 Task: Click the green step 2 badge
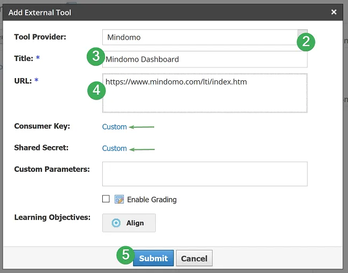pyautogui.click(x=306, y=42)
